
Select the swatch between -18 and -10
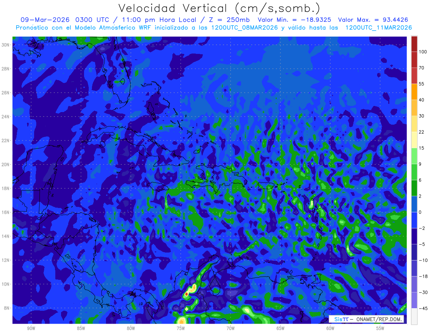[x=414, y=268]
